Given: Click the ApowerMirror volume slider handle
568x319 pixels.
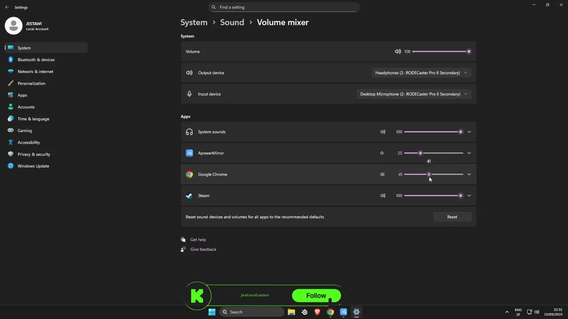Looking at the screenshot, I should click(420, 153).
